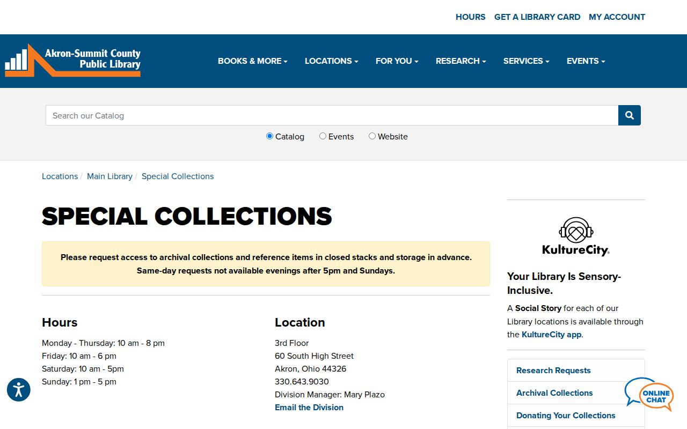Click the Special Collections page heading
This screenshot has height=429, width=687.
pyautogui.click(x=187, y=217)
